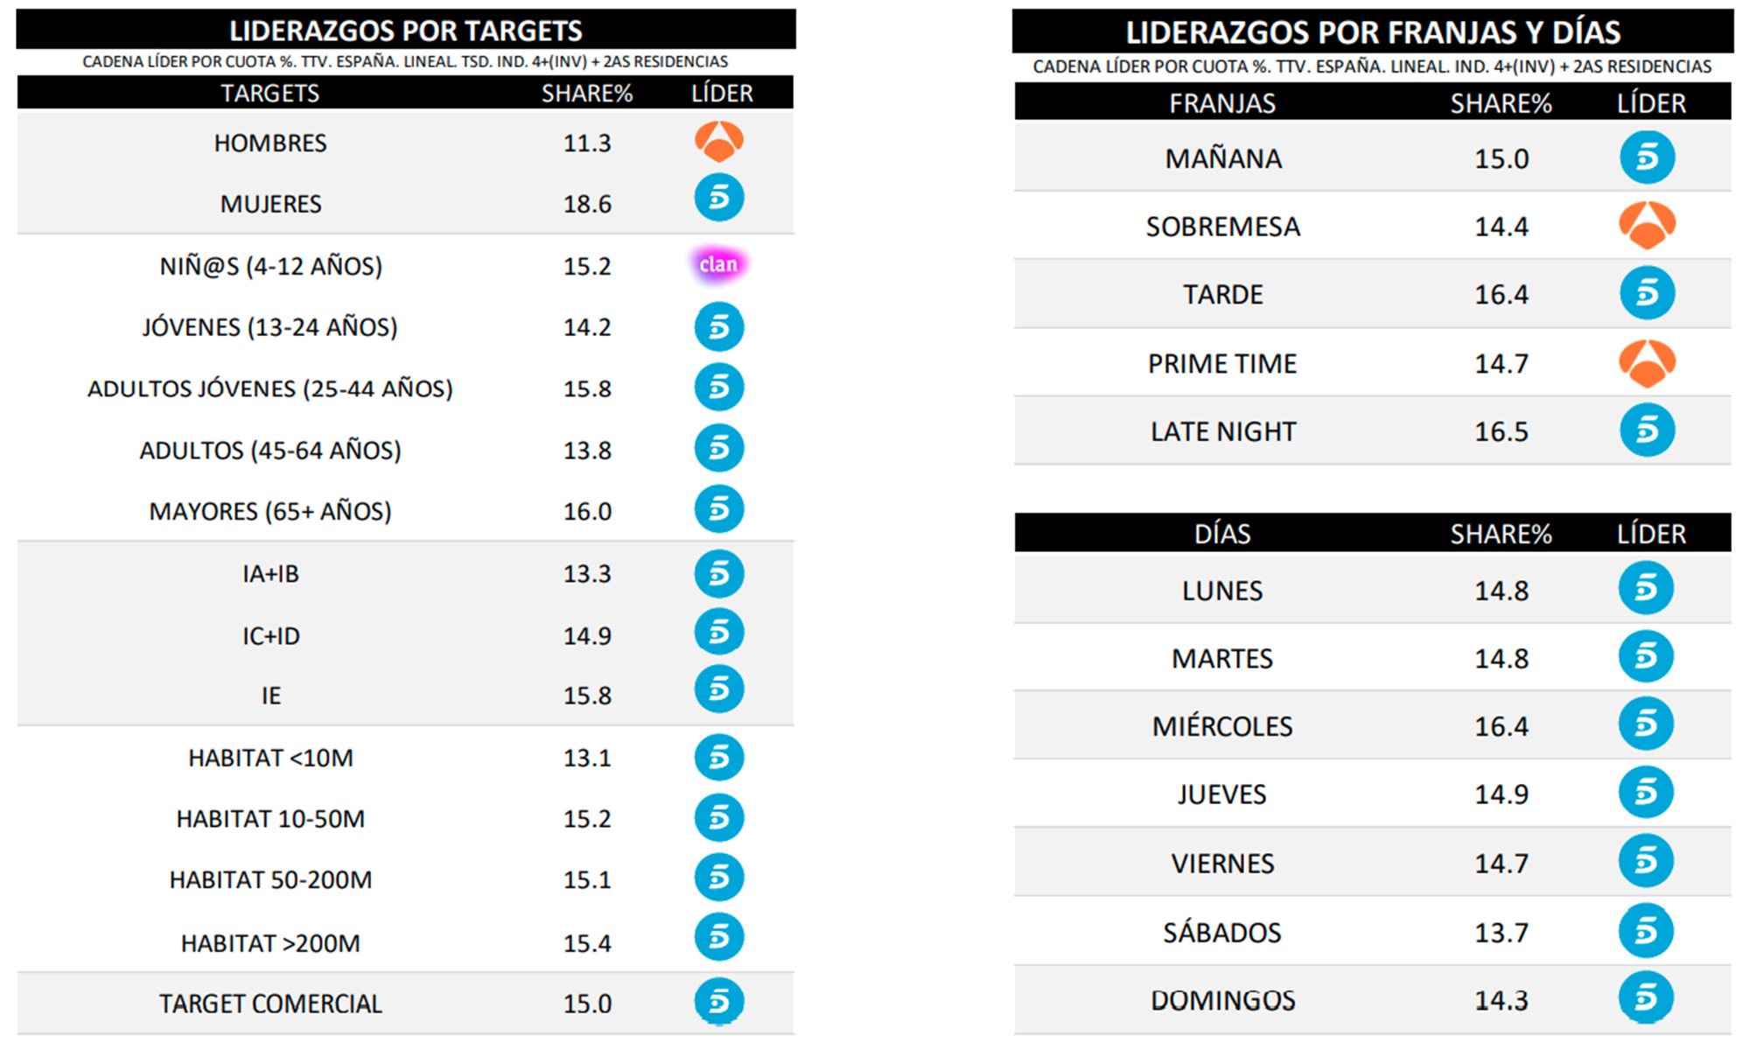Click the SÁBADOS row label

pos(1221,933)
